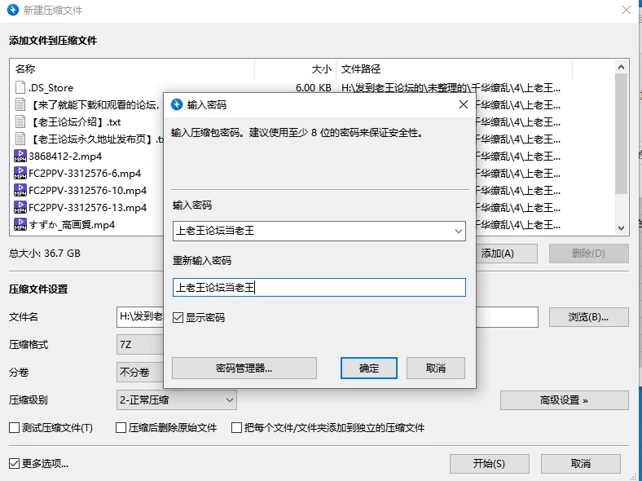Click the MP4 icon of FC2PPV-3312576-10.mp4
642x481 pixels.
(x=20, y=191)
